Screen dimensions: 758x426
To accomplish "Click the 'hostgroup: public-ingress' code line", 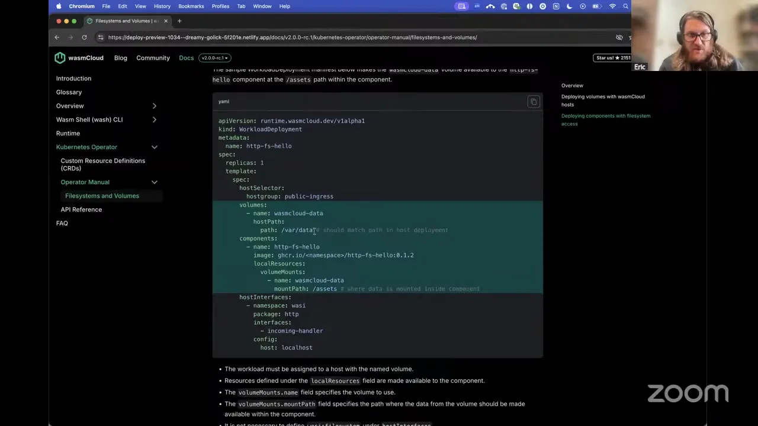I will coord(290,196).
